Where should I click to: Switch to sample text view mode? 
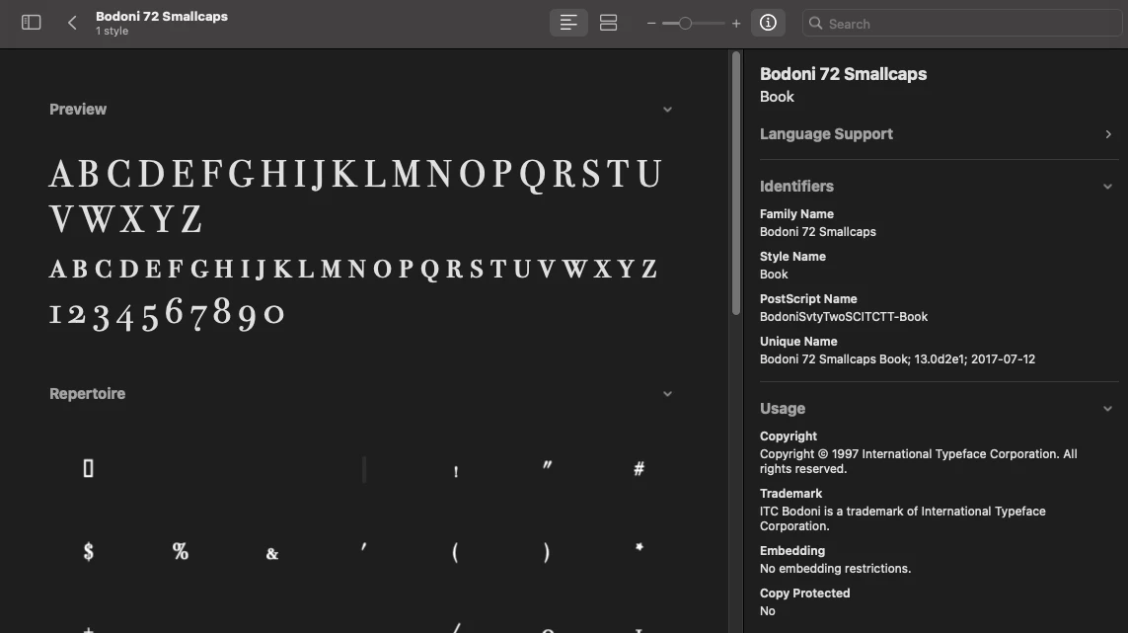568,23
